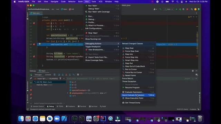221x124 pixels.
Task: Toggle breakpoint on line 12
Action: pyautogui.click(x=34, y=23)
